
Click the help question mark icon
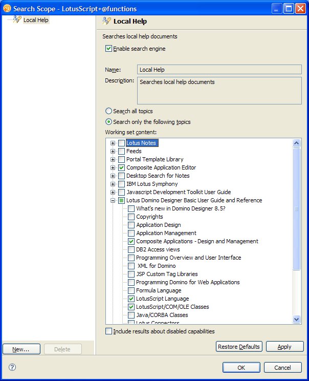click(x=12, y=367)
